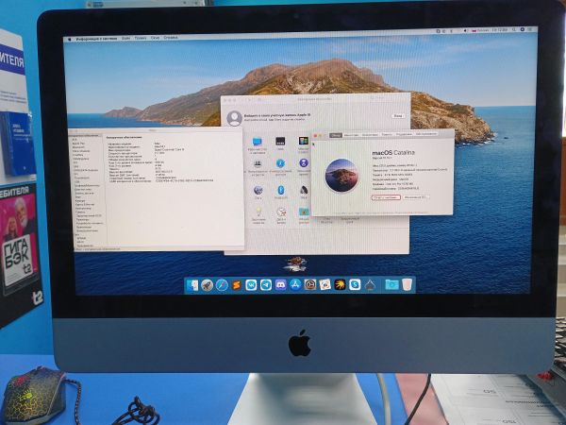Switch to 'Мониторы' tab in About This Mac
This screenshot has height=425, width=566.
pos(351,135)
